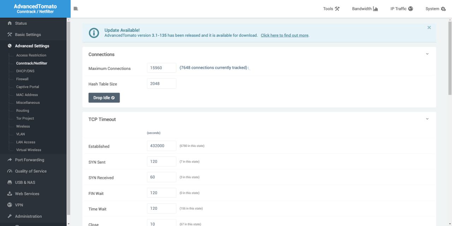
Task: Click the System gears icon
Action: [443, 9]
